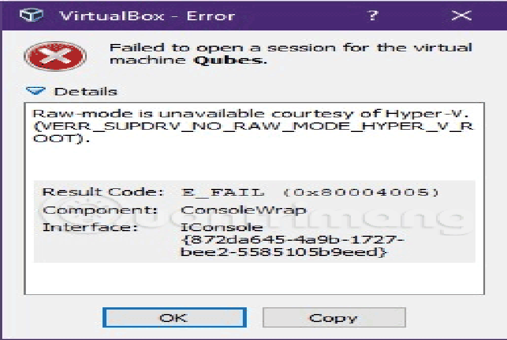The width and height of the screenshot is (507, 340).
Task: Click the 'VirtualBox - Error' title text
Action: pyautogui.click(x=148, y=16)
